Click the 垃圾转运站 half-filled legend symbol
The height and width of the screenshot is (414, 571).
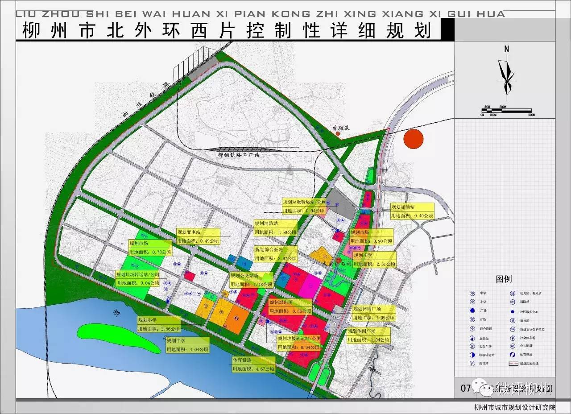[472, 355]
